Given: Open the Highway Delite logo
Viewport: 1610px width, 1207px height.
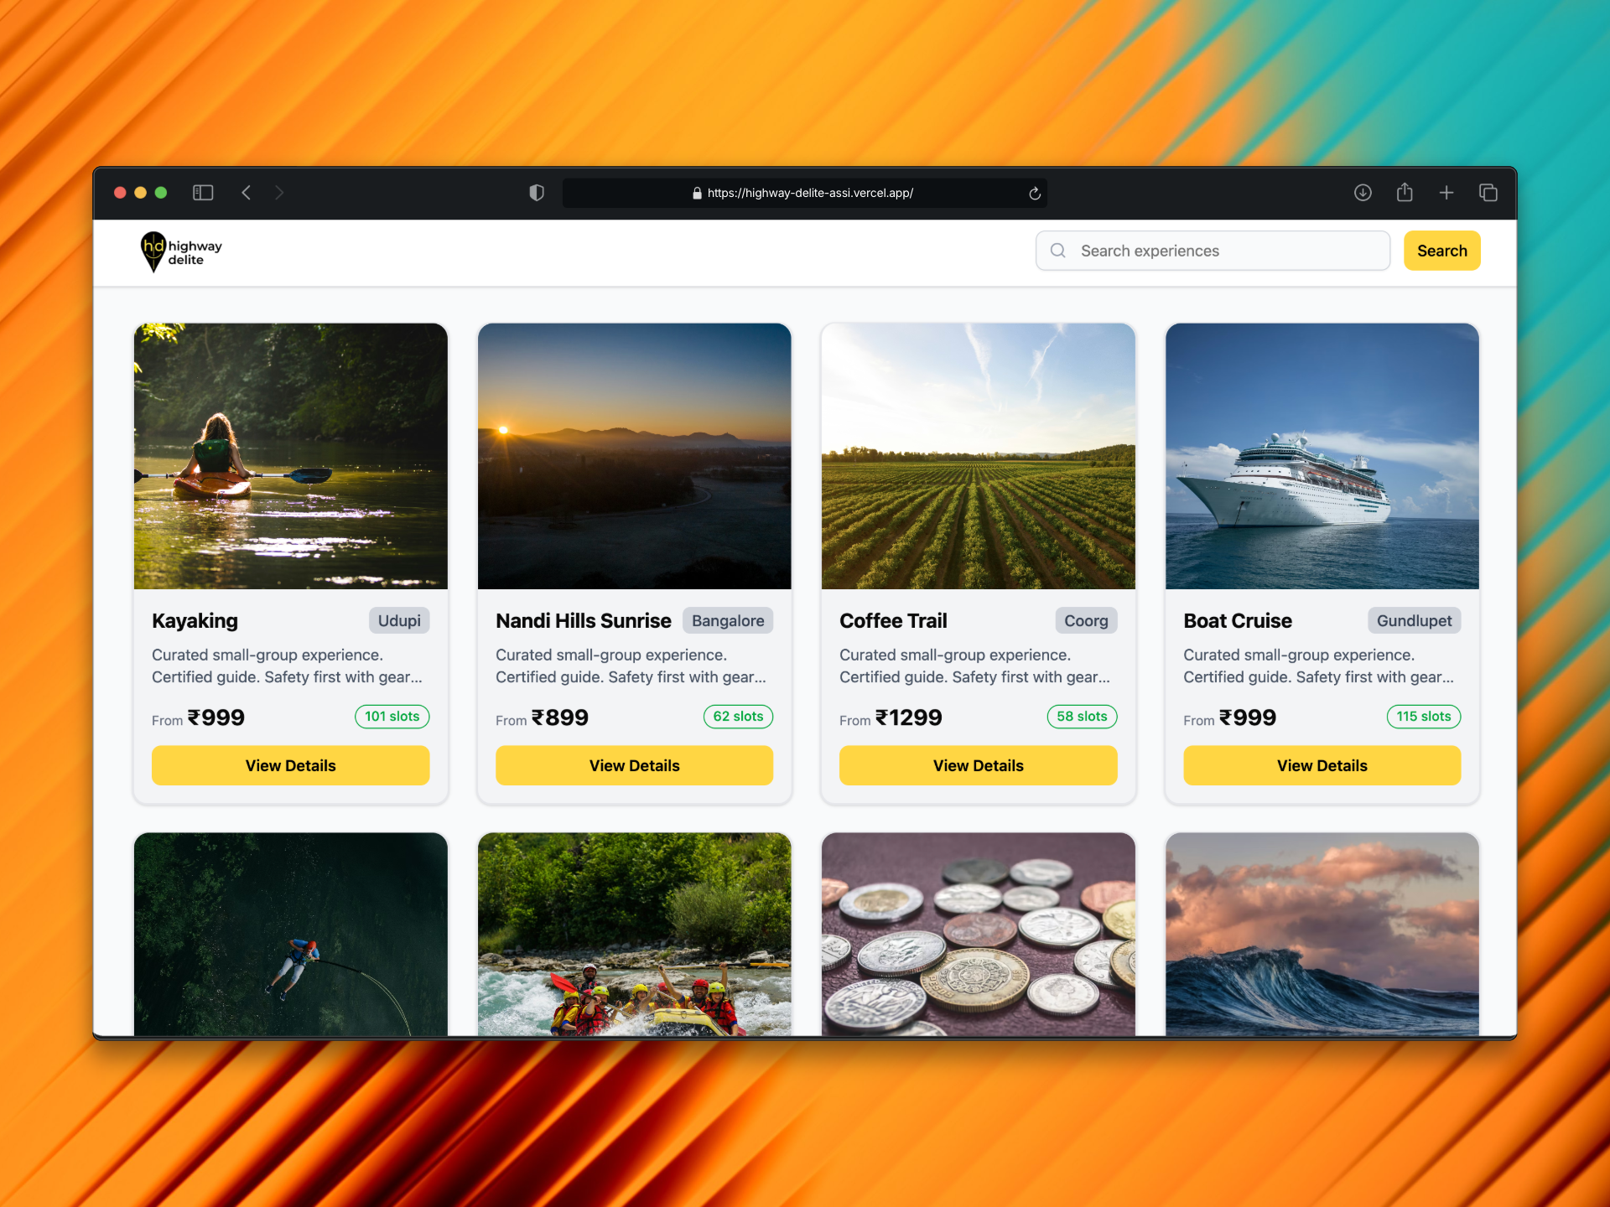Looking at the screenshot, I should 181,252.
